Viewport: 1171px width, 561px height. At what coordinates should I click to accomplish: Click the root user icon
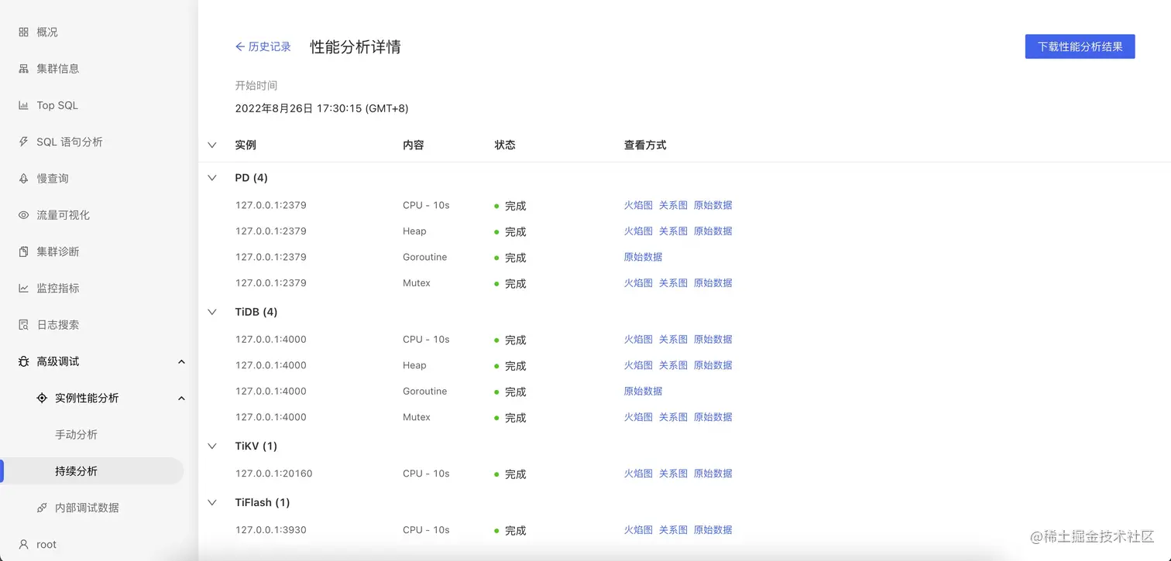[23, 545]
